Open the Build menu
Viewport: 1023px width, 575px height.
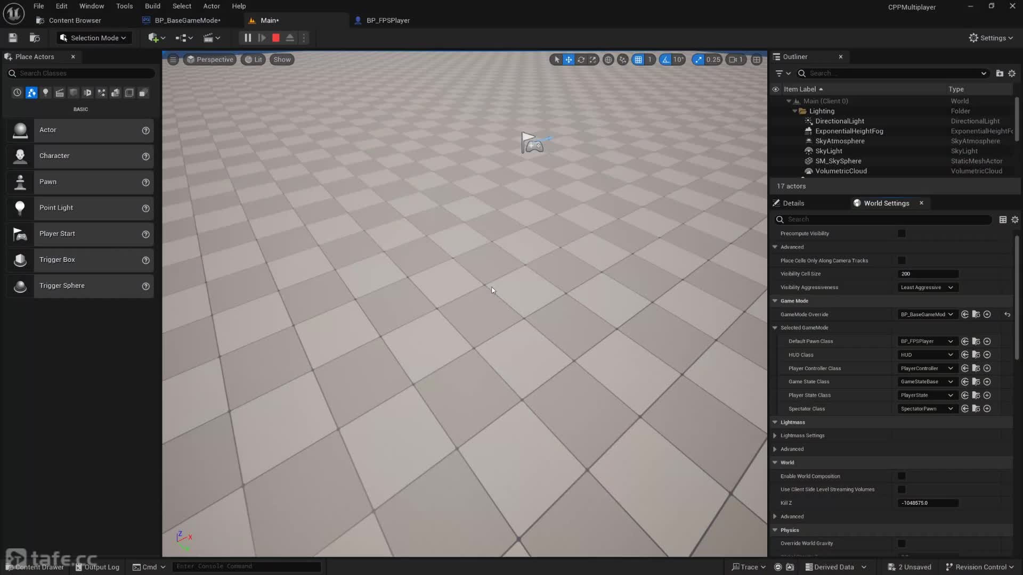(x=152, y=6)
